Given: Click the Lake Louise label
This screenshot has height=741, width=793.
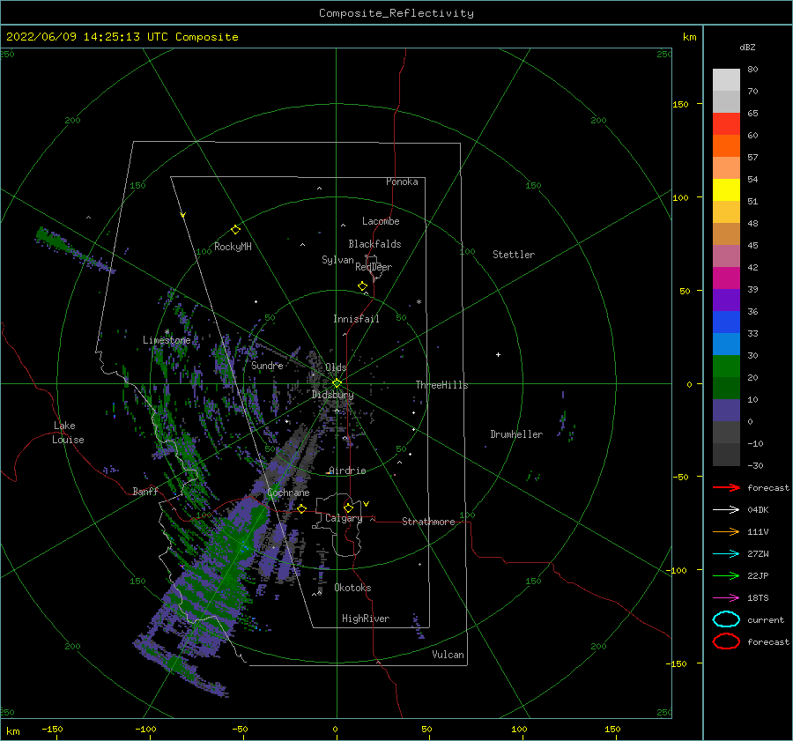Looking at the screenshot, I should pos(68,433).
